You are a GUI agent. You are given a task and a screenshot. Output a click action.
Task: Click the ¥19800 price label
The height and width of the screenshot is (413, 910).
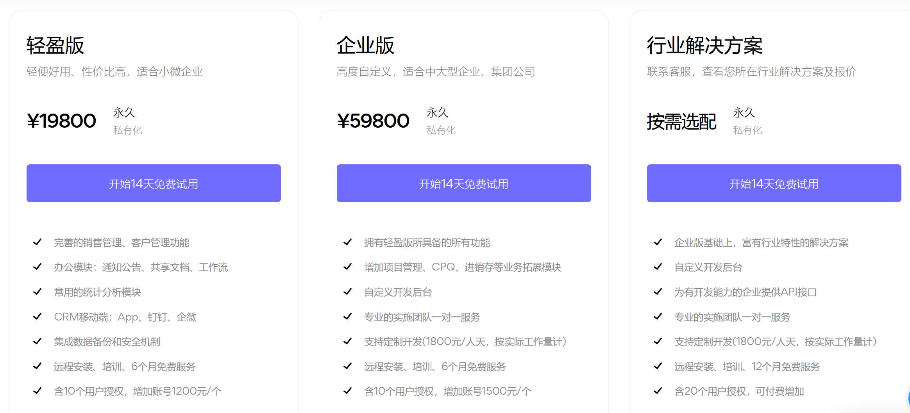(61, 121)
